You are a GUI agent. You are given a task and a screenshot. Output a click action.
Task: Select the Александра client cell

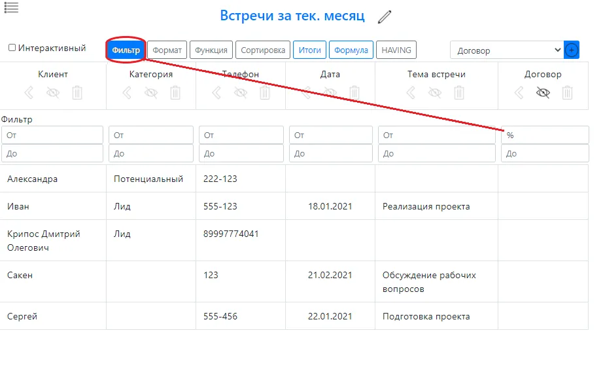pyautogui.click(x=53, y=179)
